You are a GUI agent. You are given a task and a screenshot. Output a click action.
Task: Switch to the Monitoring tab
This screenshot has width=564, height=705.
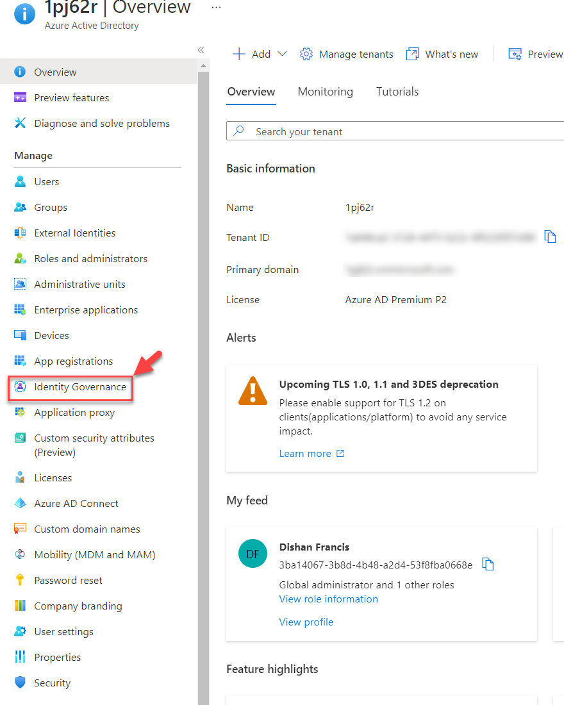[x=325, y=92]
